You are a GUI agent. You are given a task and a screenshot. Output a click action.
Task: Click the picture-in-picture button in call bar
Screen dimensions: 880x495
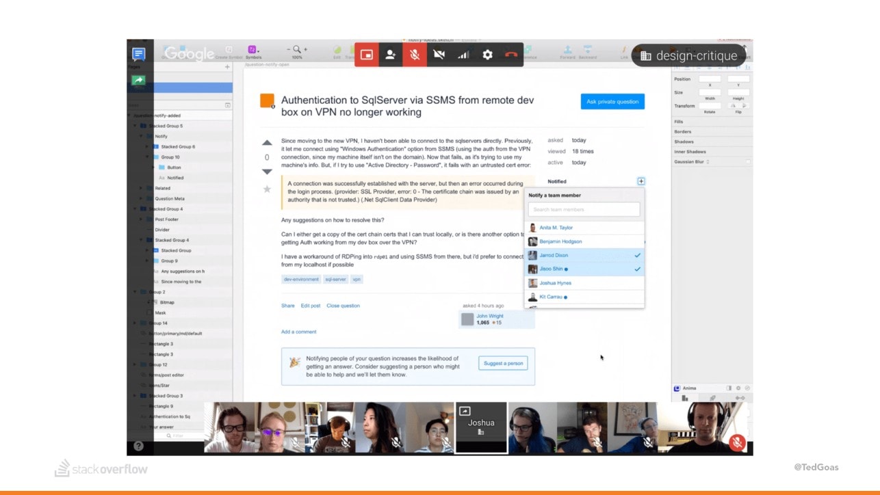[x=367, y=55]
